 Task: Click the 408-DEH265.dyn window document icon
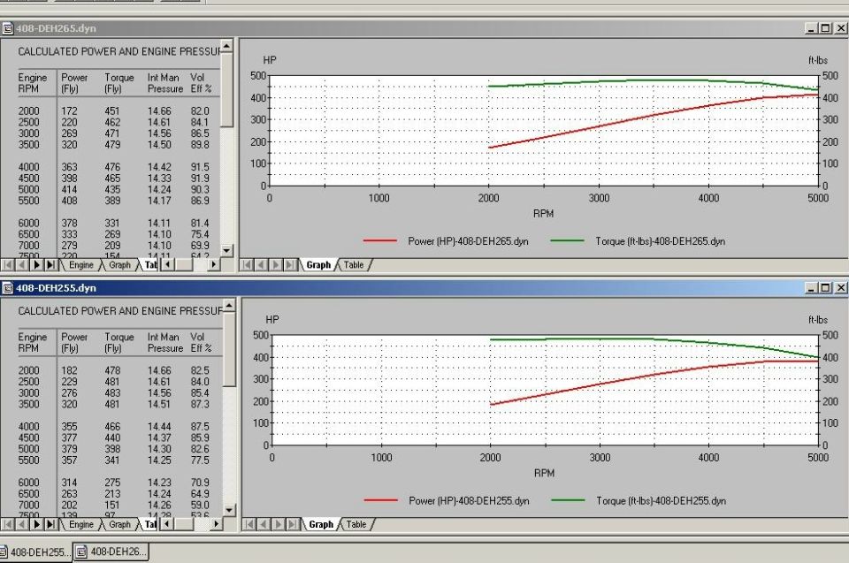pyautogui.click(x=8, y=28)
